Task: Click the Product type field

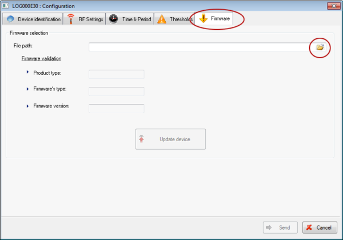Action: (x=117, y=74)
